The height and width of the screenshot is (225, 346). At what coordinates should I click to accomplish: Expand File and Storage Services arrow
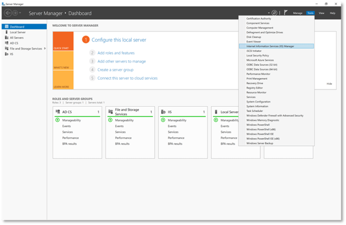tap(45, 48)
